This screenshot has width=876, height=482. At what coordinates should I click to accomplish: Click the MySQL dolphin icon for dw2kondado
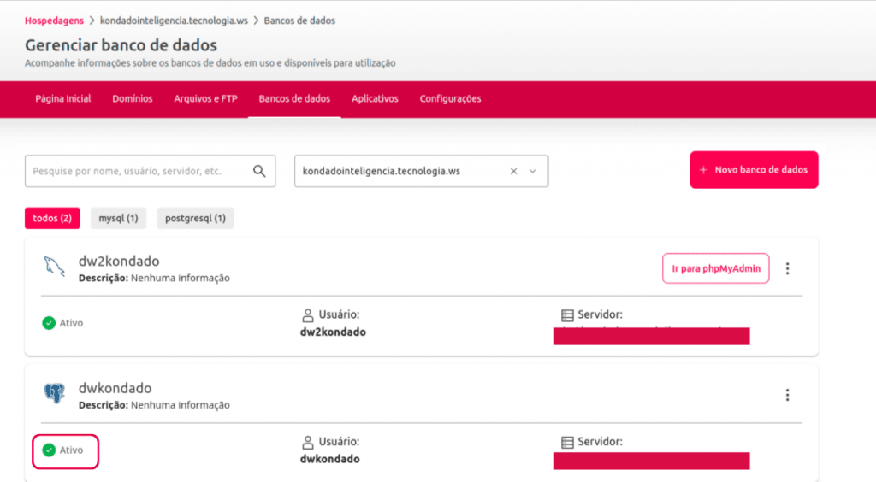coord(54,267)
